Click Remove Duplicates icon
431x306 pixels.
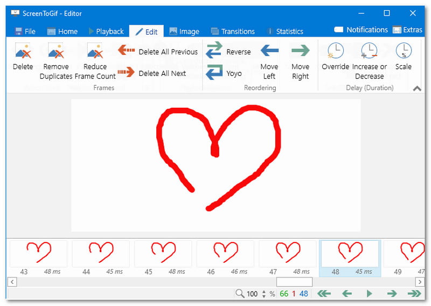pos(56,51)
